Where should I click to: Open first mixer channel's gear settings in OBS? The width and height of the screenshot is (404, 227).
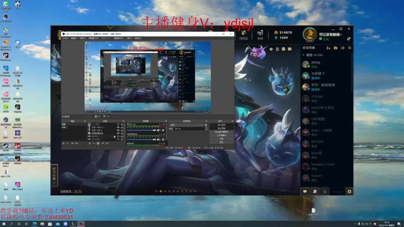pos(163,130)
